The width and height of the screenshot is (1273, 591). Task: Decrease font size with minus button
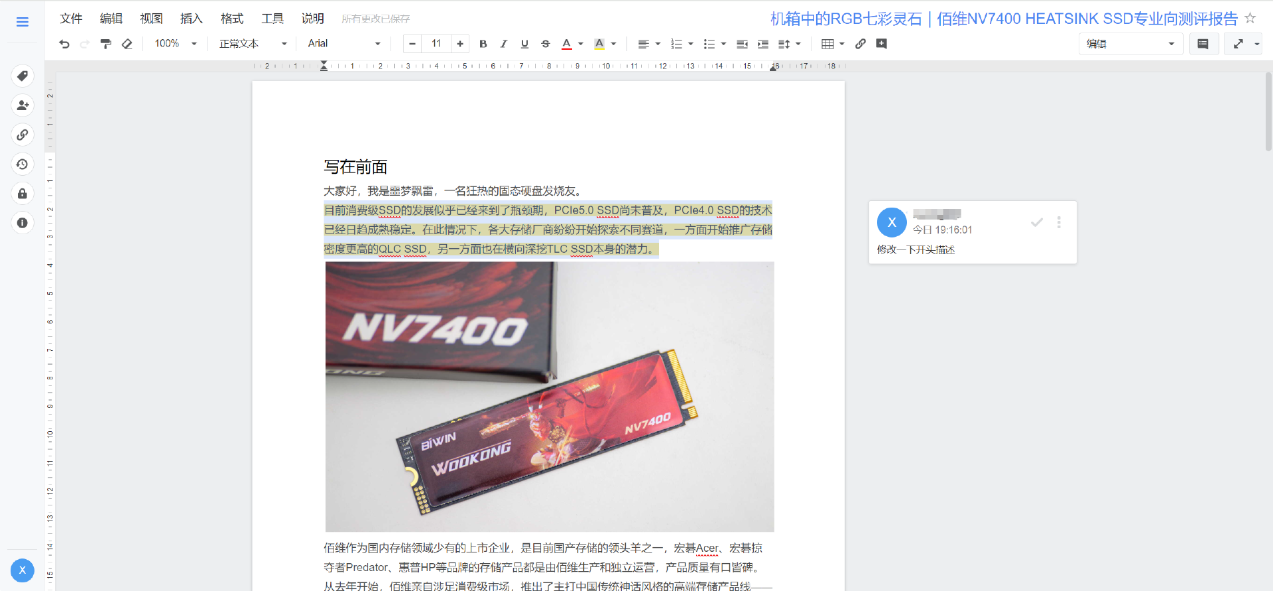coord(412,44)
